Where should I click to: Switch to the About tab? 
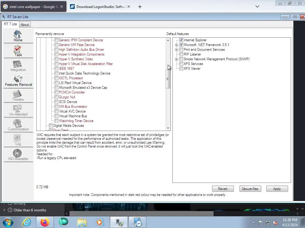[24, 25]
